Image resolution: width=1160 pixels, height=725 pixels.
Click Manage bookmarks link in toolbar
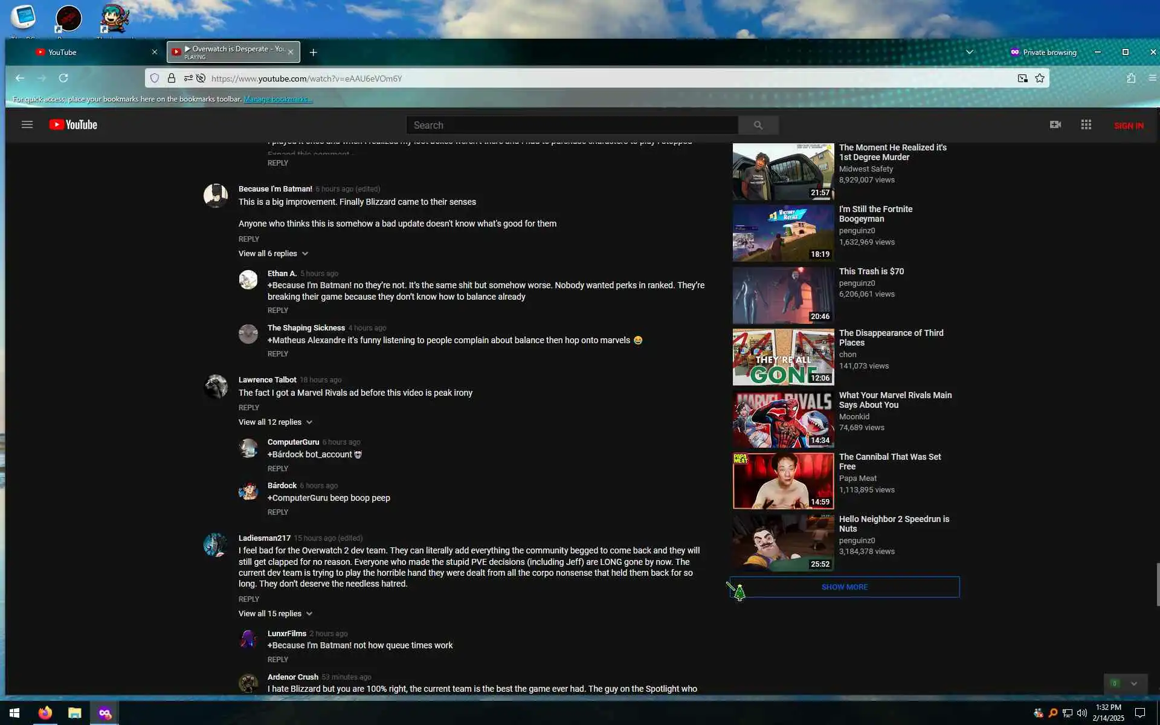pos(277,99)
